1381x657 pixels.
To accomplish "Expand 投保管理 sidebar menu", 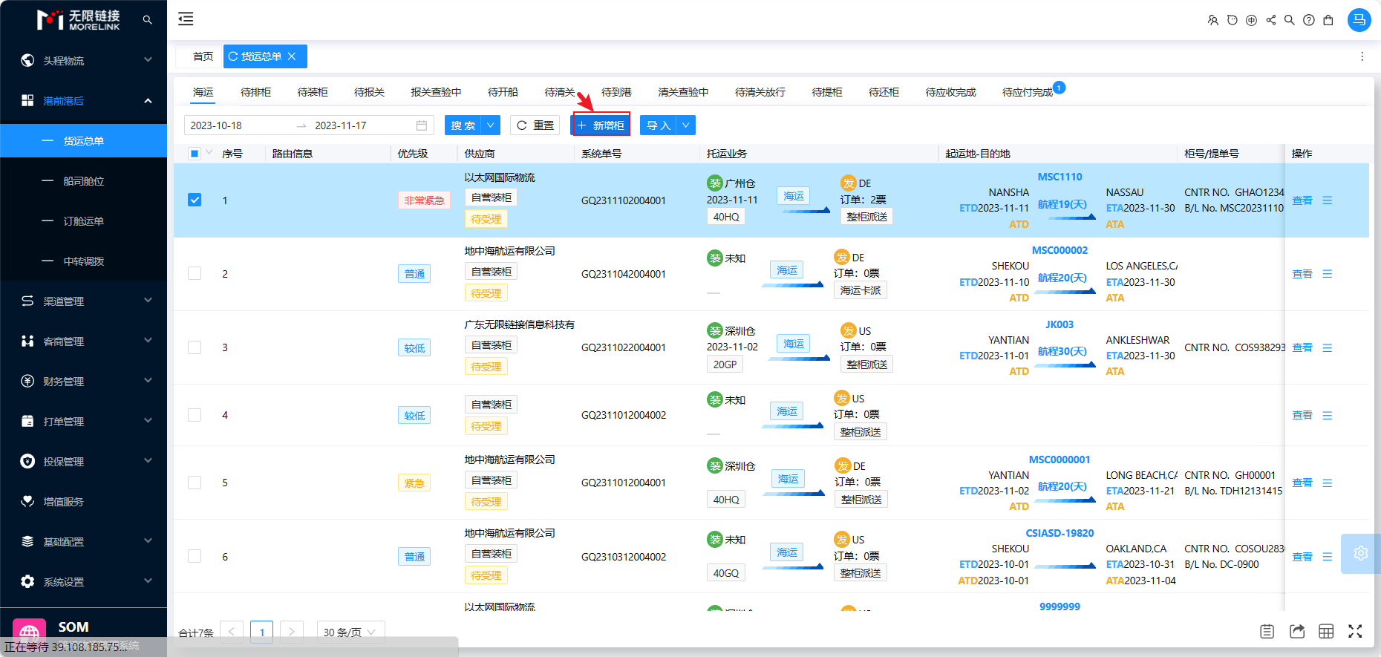I will [83, 461].
